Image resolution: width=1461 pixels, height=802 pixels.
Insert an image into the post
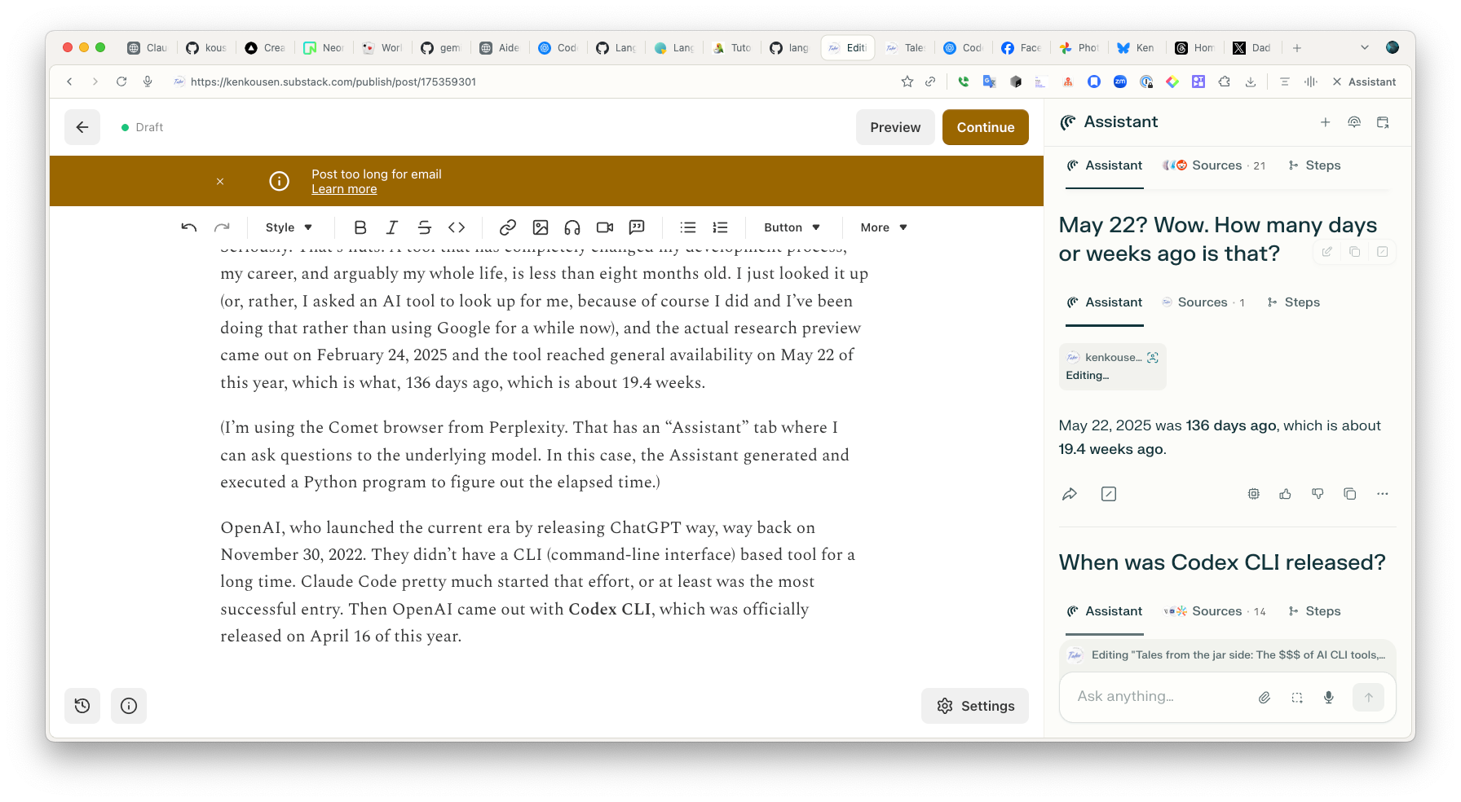541,227
